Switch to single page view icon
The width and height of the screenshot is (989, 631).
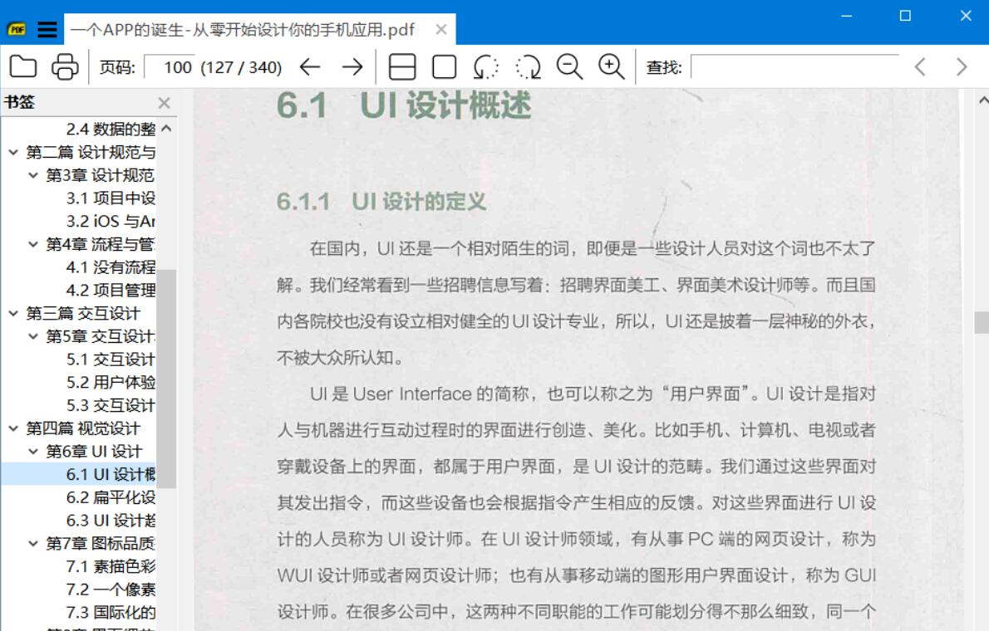click(444, 66)
